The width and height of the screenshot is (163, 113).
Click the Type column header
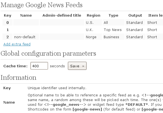coord(113,16)
